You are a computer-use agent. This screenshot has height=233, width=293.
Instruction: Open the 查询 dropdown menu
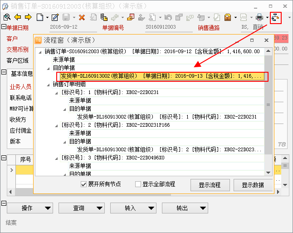(82, 208)
